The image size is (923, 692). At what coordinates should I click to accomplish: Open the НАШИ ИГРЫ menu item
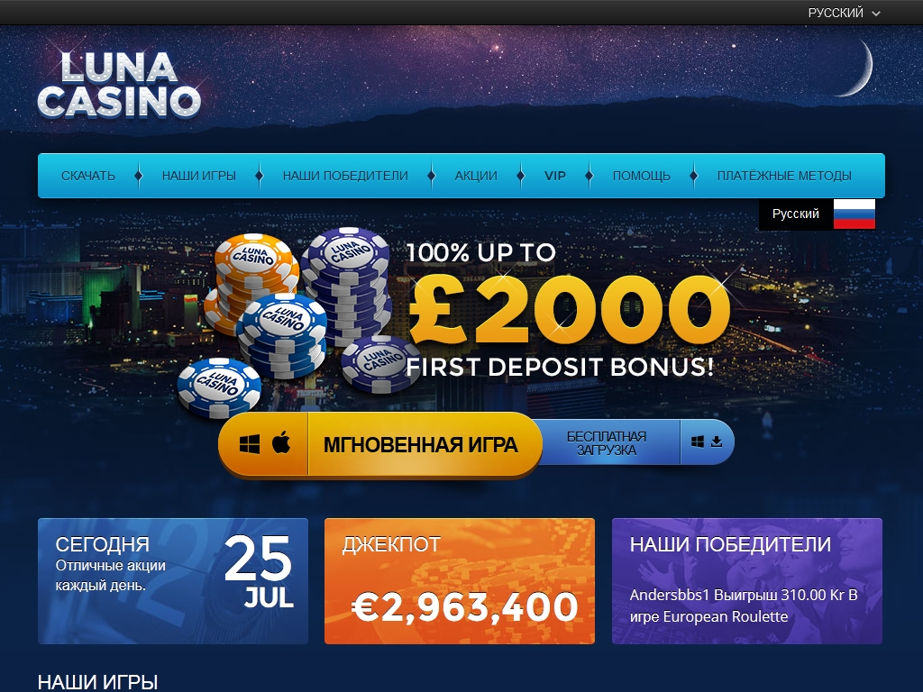click(199, 176)
